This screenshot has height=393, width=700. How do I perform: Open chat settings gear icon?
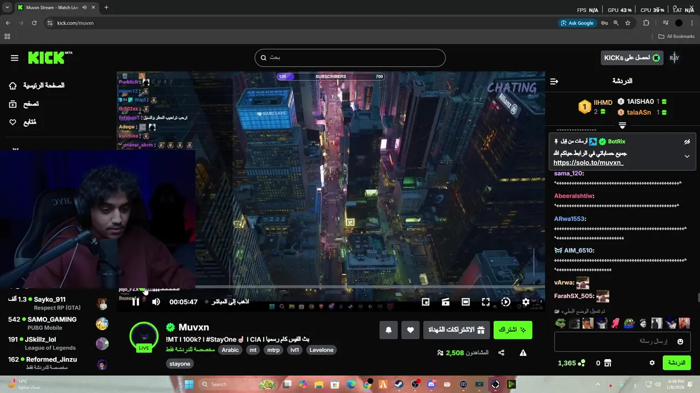(652, 363)
